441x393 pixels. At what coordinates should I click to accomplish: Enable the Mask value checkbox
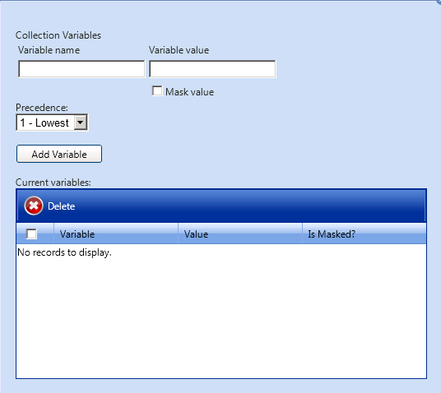click(x=157, y=90)
